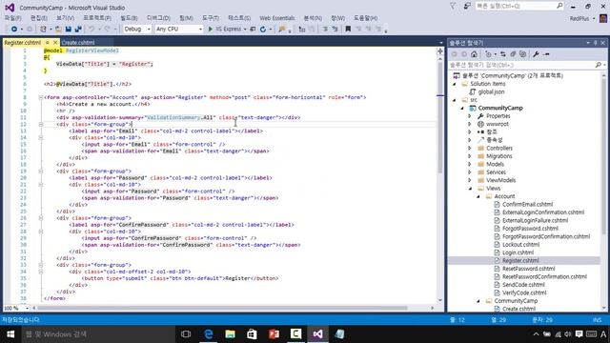Click the feedback icon beside notifications flag
610x343 pixels.
tap(467, 6)
